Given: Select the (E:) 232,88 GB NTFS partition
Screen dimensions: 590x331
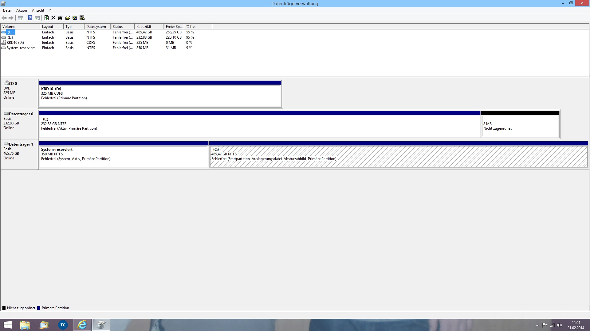Looking at the screenshot, I should (x=260, y=124).
